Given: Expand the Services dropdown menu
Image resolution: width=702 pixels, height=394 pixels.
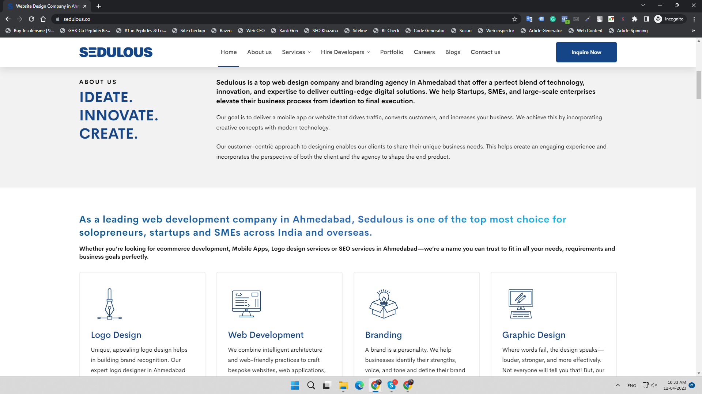Looking at the screenshot, I should tap(296, 52).
